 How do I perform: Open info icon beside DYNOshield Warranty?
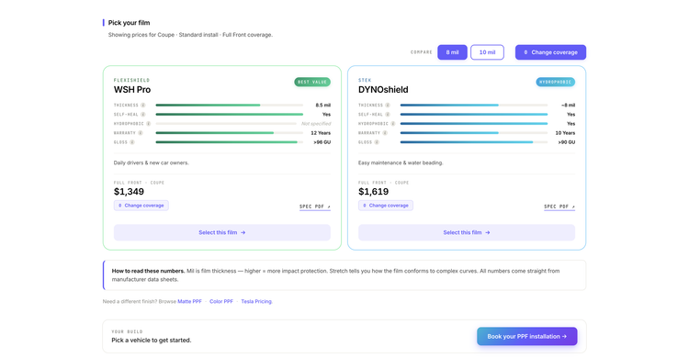(x=385, y=133)
